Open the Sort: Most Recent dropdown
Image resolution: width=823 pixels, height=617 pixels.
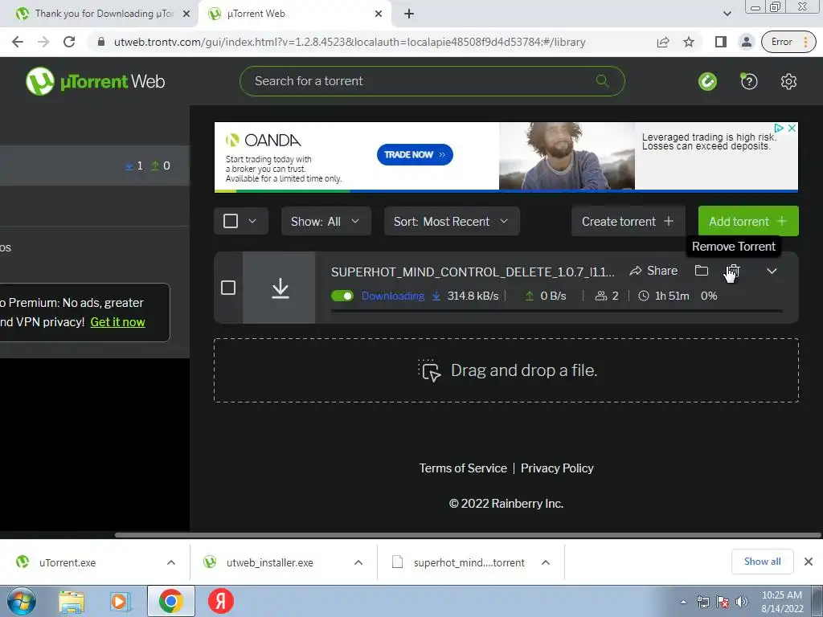(x=452, y=222)
